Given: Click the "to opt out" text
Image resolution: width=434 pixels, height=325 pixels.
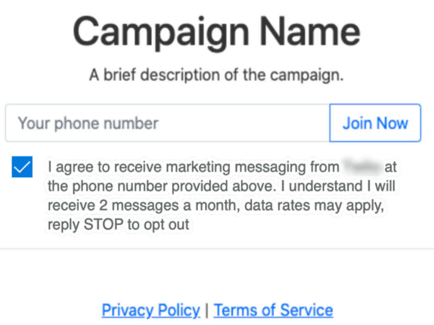Looking at the screenshot, I should coord(158,225).
